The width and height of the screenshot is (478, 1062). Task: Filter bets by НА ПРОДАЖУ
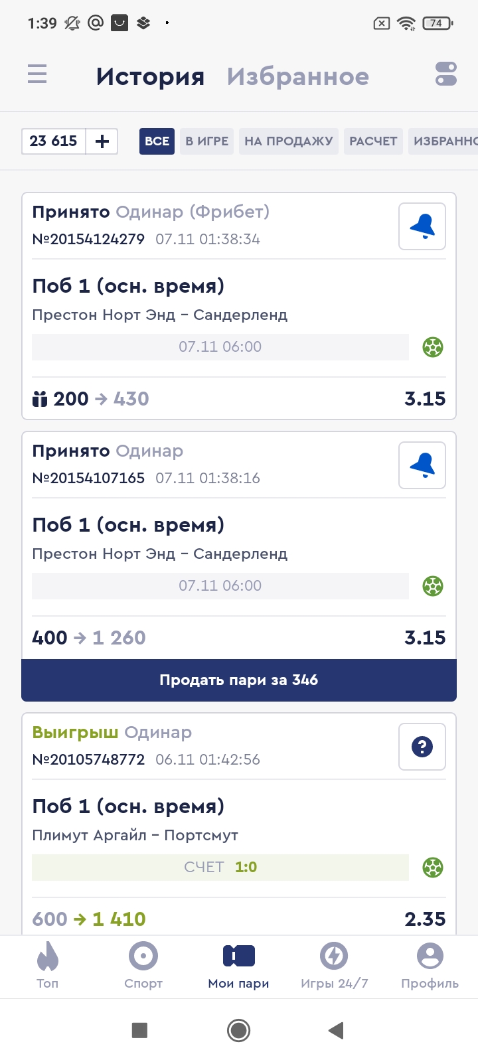tap(289, 141)
